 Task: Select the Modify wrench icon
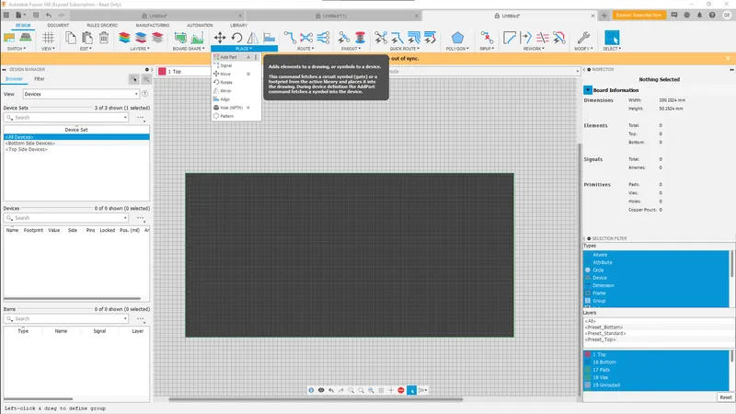(583, 38)
